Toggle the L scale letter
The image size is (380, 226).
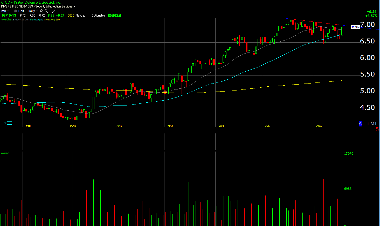pos(364,124)
